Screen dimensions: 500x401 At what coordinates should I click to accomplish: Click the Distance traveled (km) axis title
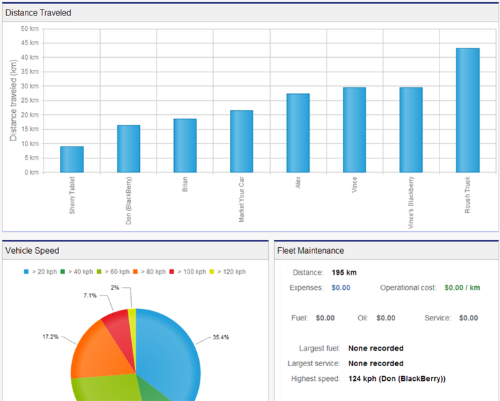[13, 100]
